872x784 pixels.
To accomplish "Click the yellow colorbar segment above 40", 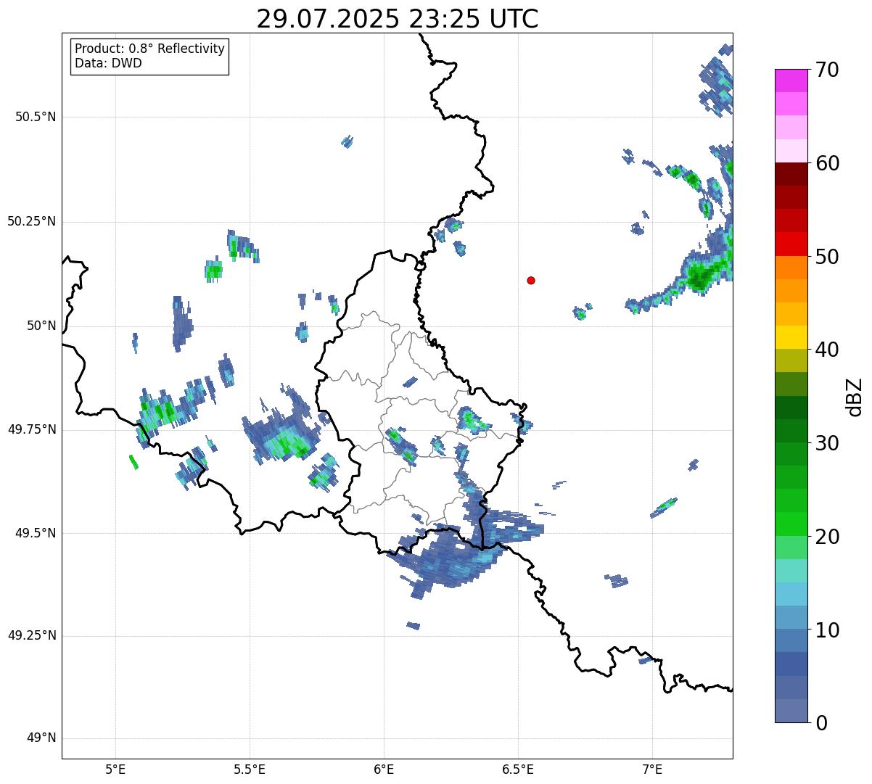I will pyautogui.click(x=791, y=337).
